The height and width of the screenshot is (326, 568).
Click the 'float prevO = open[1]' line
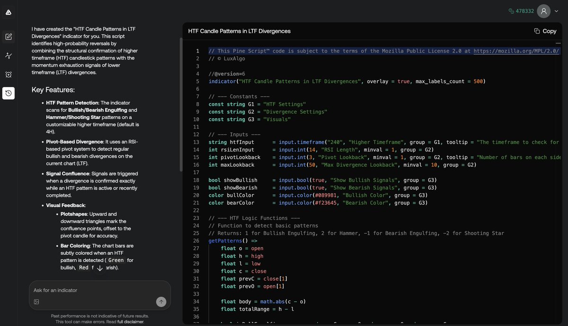(253, 286)
